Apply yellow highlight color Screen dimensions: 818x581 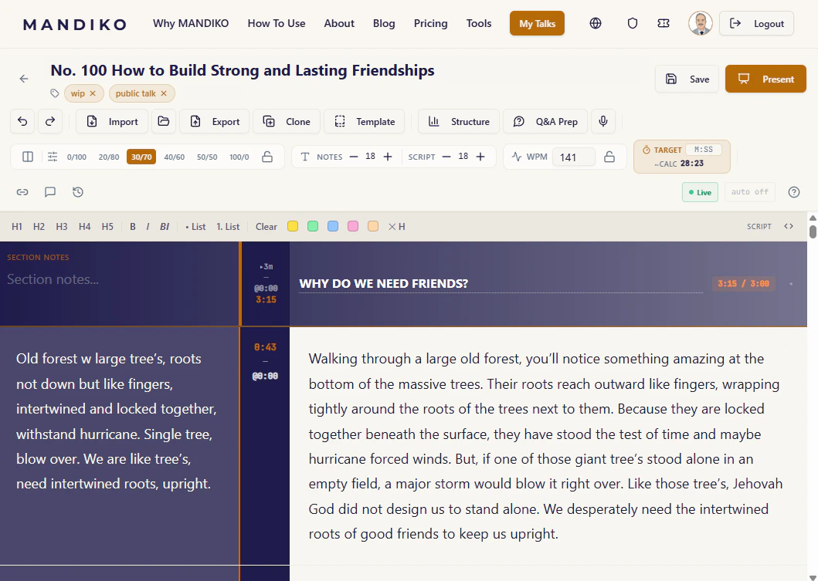(x=293, y=226)
